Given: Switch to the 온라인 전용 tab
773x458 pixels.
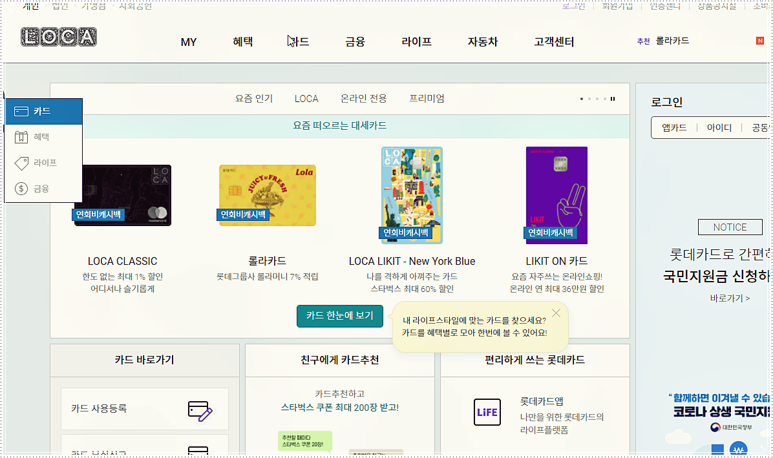Looking at the screenshot, I should point(364,98).
